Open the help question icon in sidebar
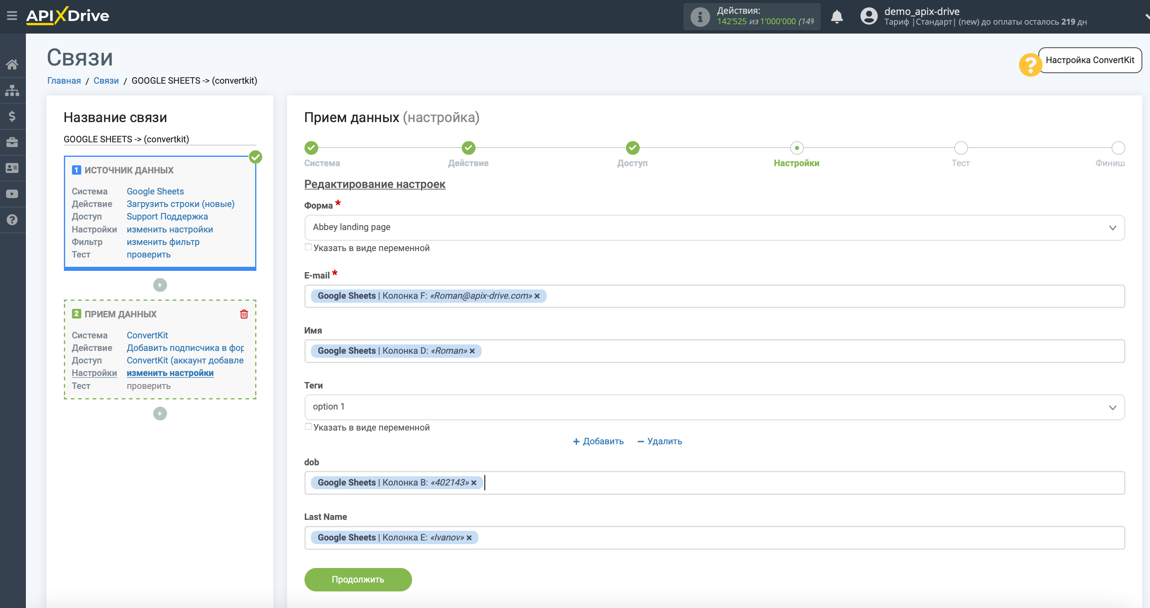The image size is (1150, 608). click(12, 220)
